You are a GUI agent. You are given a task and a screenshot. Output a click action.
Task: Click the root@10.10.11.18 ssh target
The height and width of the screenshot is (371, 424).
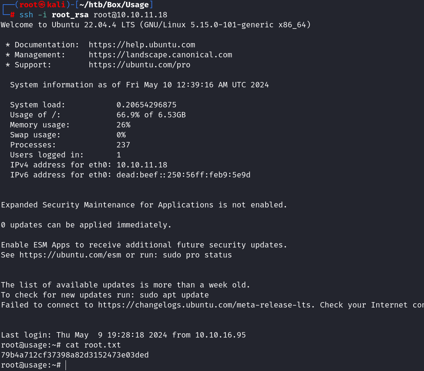pos(130,15)
